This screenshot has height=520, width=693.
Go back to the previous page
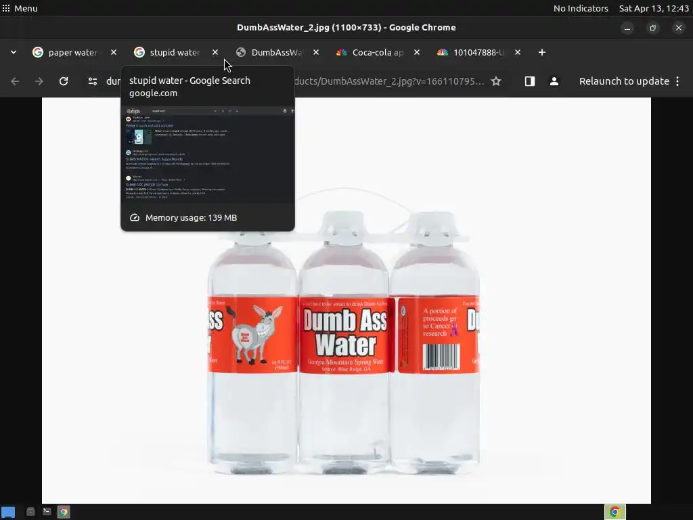15,81
